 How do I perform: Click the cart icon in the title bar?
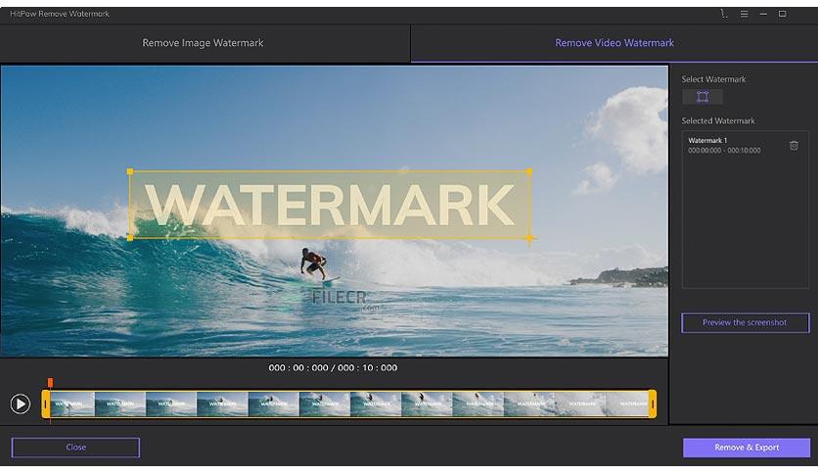pyautogui.click(x=723, y=14)
